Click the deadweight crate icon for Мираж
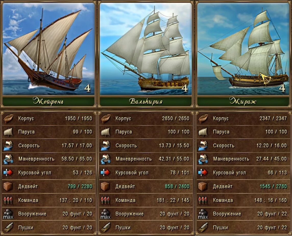 coord(203,186)
